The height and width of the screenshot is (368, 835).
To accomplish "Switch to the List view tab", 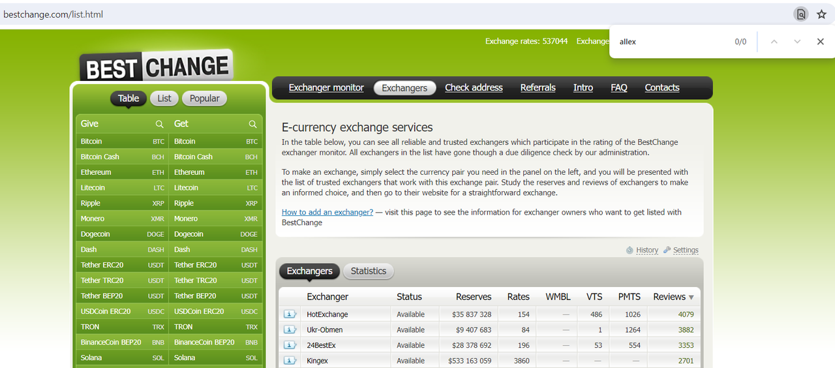I will point(164,99).
